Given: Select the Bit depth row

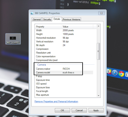Looking at the screenshot, I should pyautogui.click(x=64, y=45).
